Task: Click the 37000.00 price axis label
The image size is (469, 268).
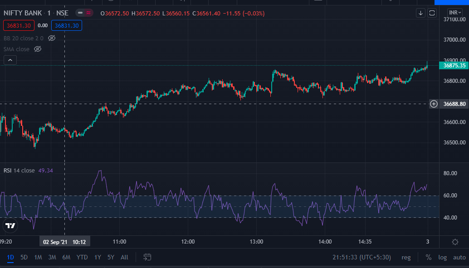Action: point(454,40)
